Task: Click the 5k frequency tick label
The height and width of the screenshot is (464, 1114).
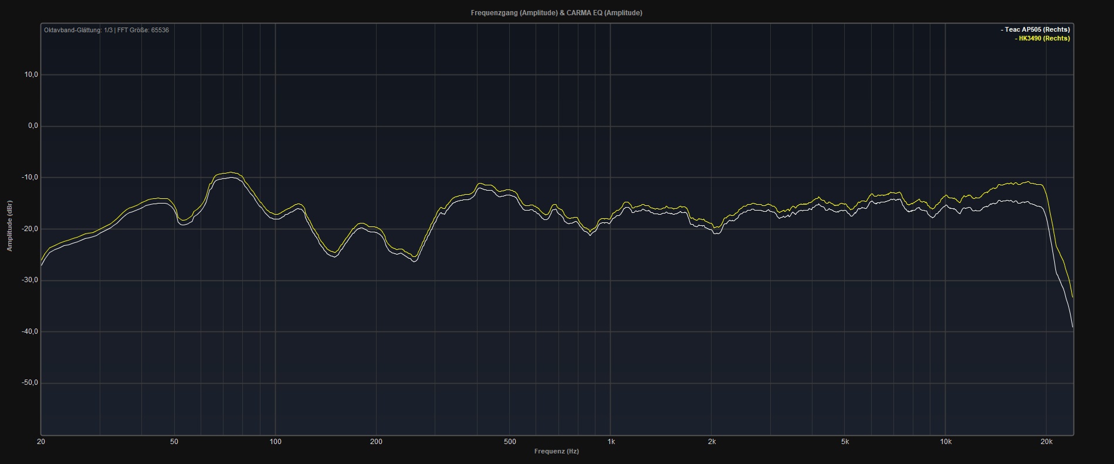Action: click(845, 442)
